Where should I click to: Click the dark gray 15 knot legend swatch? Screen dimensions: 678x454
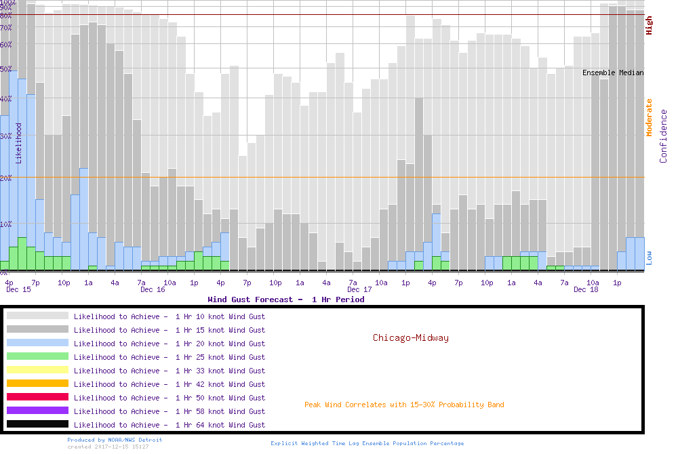coord(37,329)
